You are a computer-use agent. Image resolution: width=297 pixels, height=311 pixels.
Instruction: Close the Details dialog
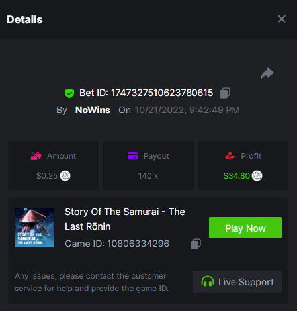tap(282, 19)
